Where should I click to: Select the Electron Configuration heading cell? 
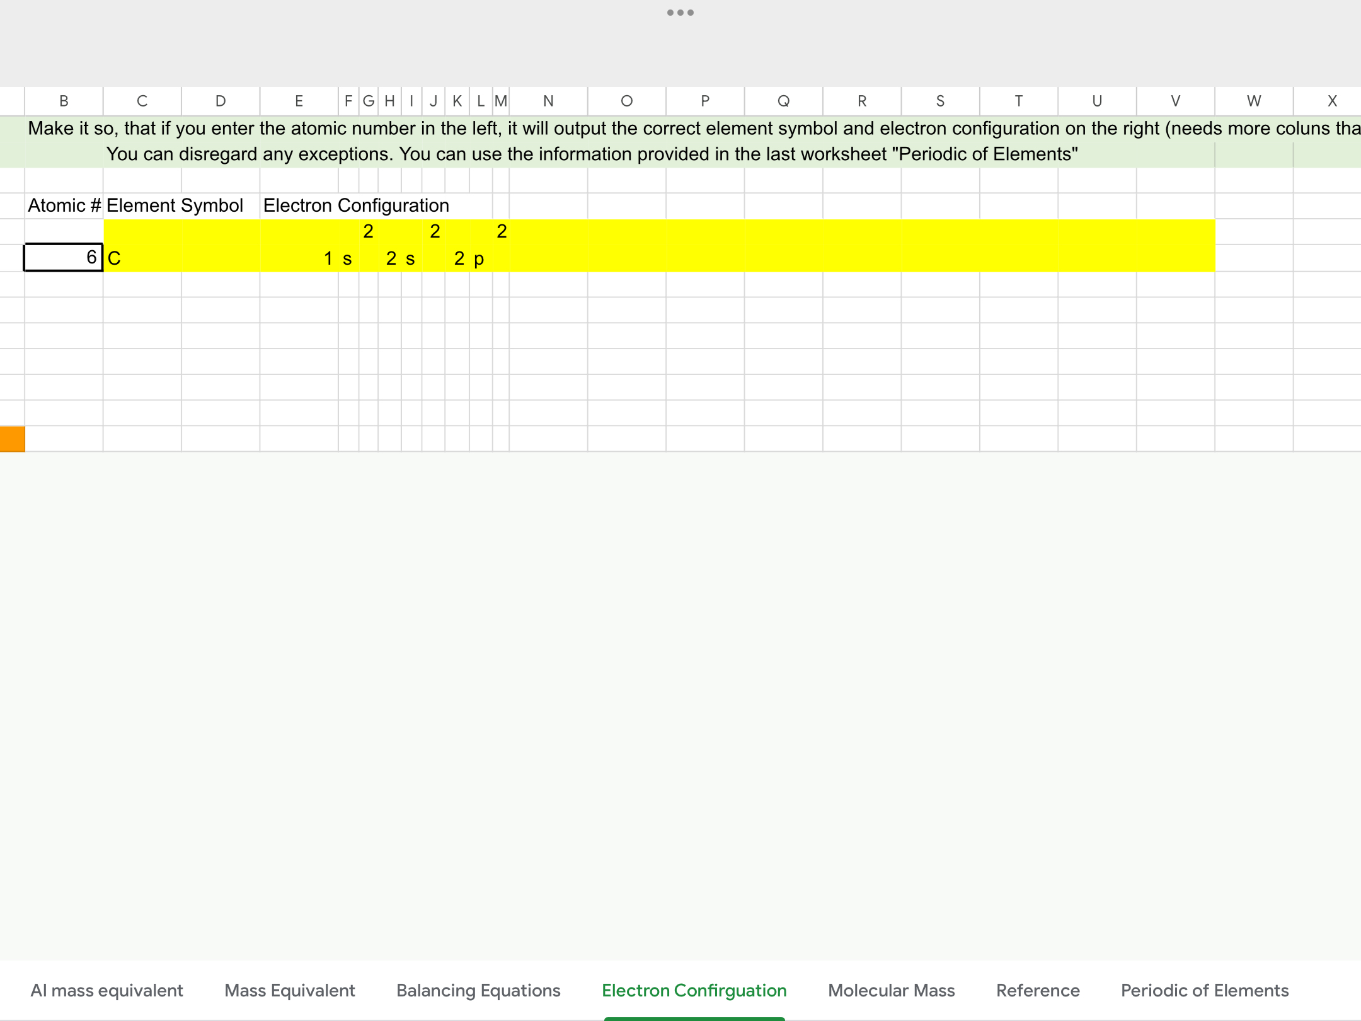[x=299, y=205]
